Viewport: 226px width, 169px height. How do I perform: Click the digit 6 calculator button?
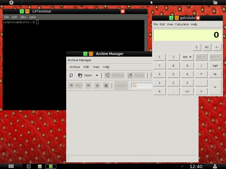187,74
